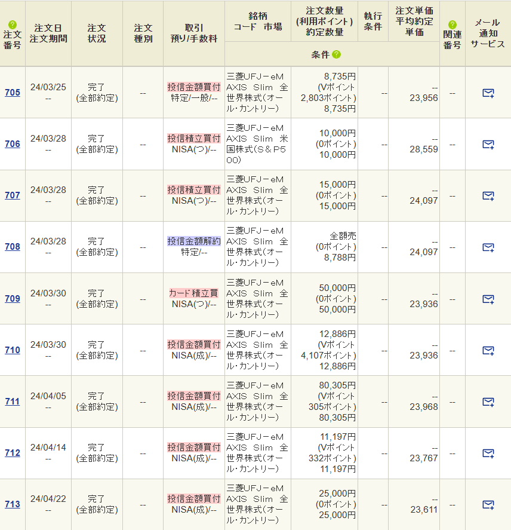Select the 28,559 average price cell
Viewport: 511px width, 530px height.
[x=423, y=149]
